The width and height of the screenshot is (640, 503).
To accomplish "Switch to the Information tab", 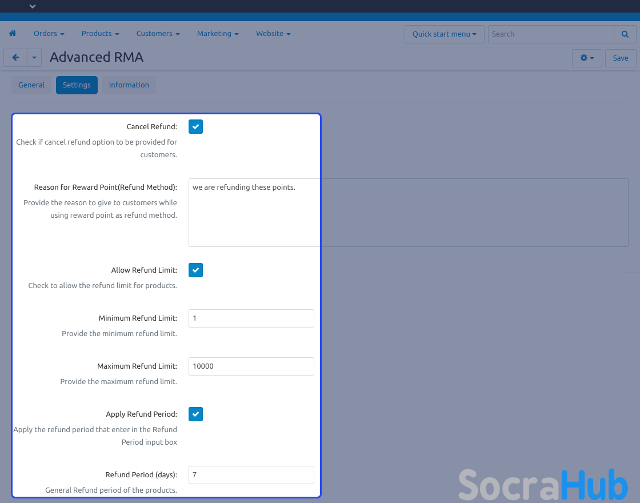I will pyautogui.click(x=129, y=85).
